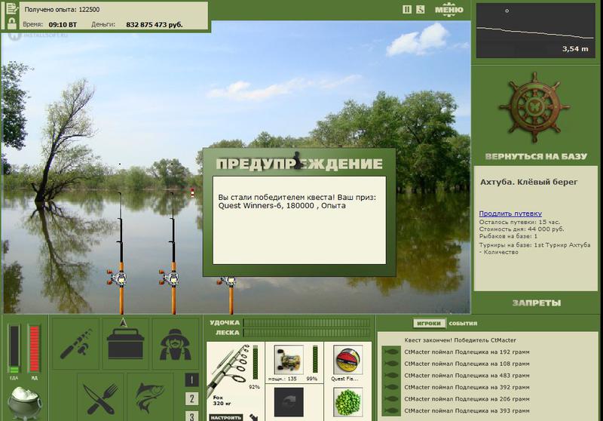
Task: Open the fisherman profile icon
Action: point(176,343)
